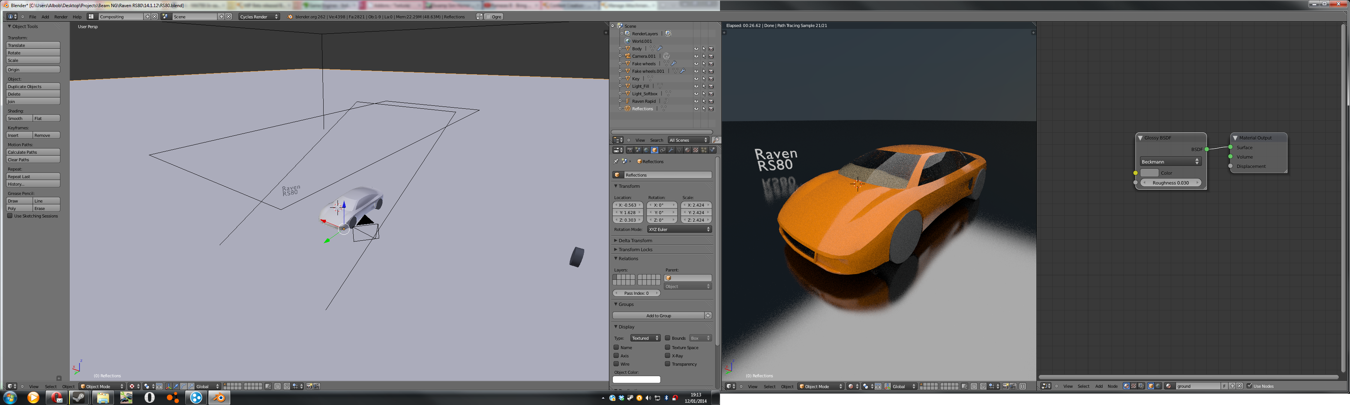Hide Reflections object with eye icon
1350x405 pixels.
pyautogui.click(x=696, y=109)
